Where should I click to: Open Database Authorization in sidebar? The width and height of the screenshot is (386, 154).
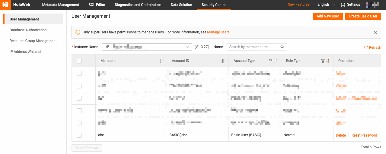pyautogui.click(x=28, y=30)
